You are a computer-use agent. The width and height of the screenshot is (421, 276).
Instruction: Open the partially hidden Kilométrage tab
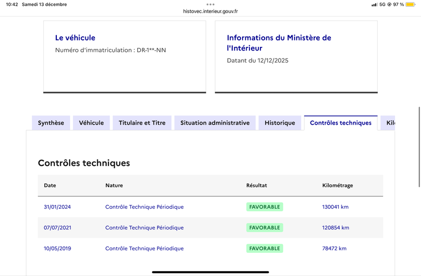(x=389, y=123)
